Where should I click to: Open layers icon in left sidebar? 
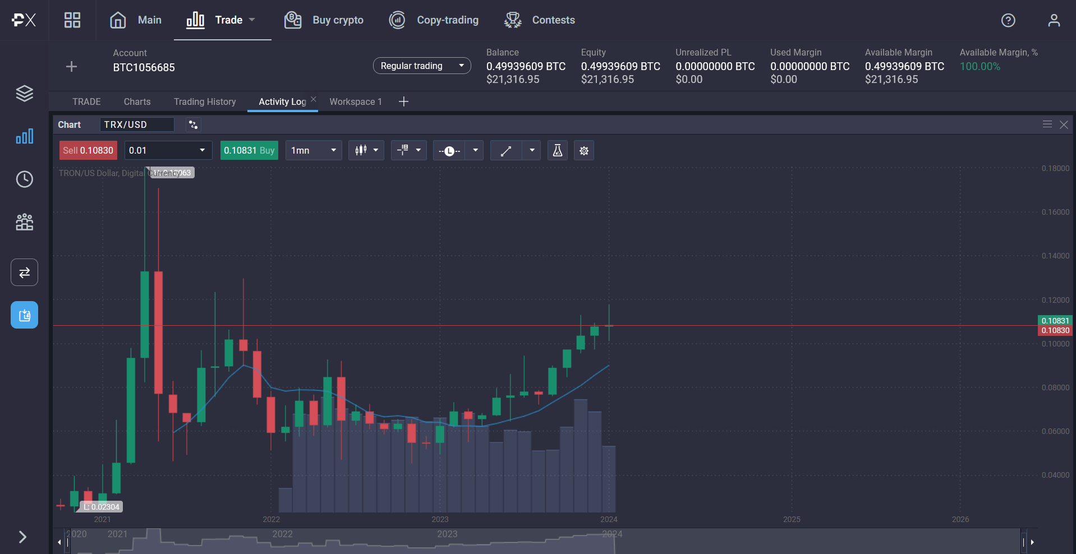click(x=24, y=93)
